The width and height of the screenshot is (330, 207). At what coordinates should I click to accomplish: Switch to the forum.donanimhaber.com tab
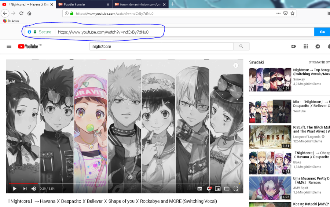(140, 4)
